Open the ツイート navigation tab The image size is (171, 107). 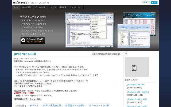coord(52,7)
